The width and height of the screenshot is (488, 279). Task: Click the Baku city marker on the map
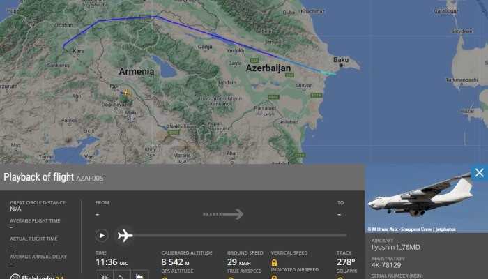[341, 66]
